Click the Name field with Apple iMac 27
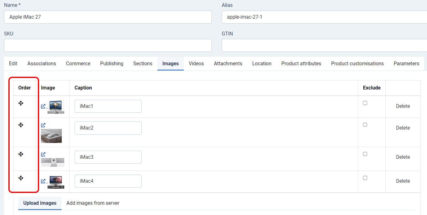 pos(108,17)
